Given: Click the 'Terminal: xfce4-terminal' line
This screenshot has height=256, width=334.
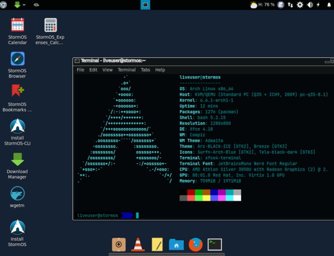Looking at the screenshot, I should [210, 158].
